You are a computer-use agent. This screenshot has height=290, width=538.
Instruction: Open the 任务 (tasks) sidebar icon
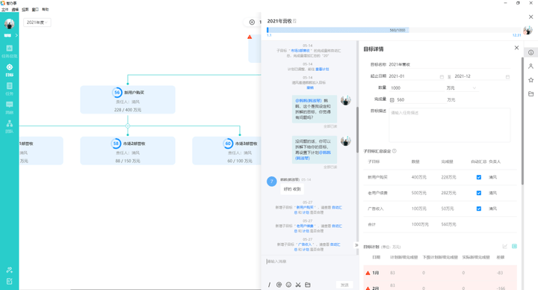[9, 88]
